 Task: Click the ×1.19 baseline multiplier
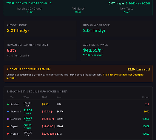pyautogui.click(x=30, y=12)
